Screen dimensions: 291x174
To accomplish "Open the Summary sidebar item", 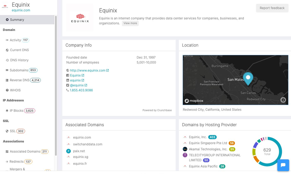I will (x=27, y=19).
